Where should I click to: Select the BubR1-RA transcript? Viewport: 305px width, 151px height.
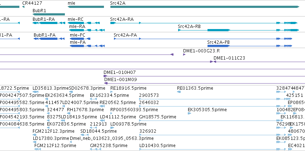(49, 23)
